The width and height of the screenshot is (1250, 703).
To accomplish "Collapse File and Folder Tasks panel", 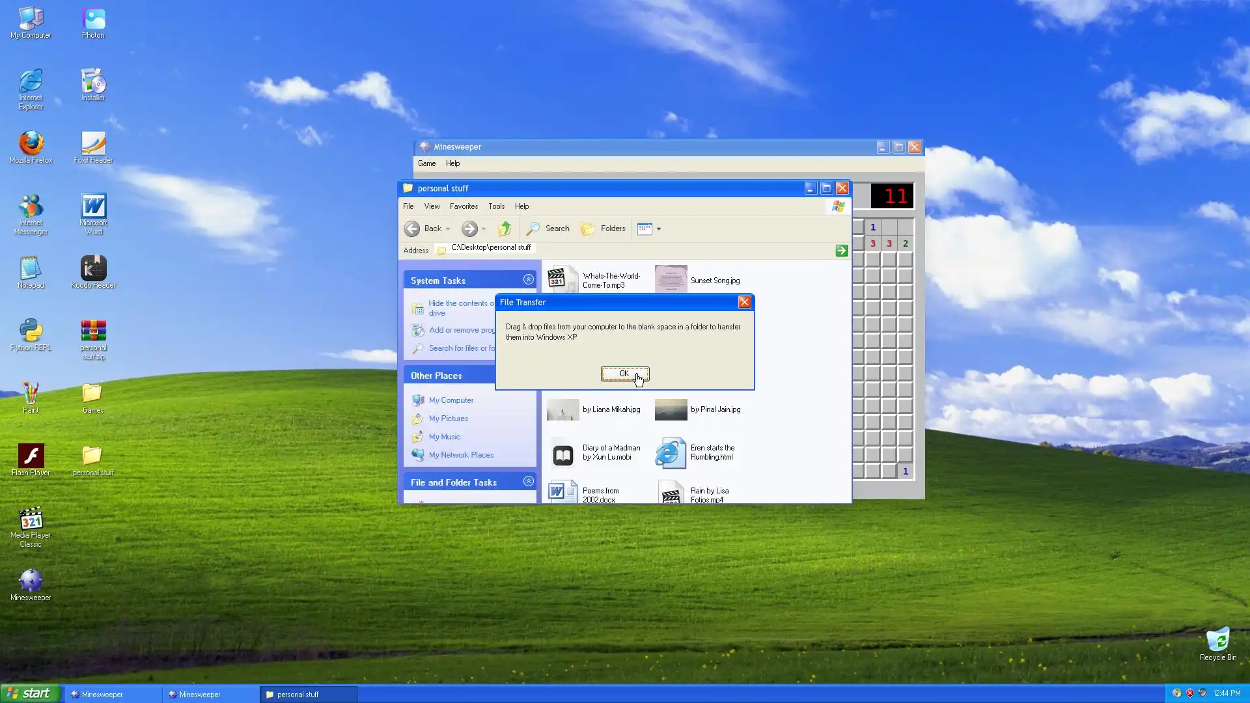I will 528,482.
